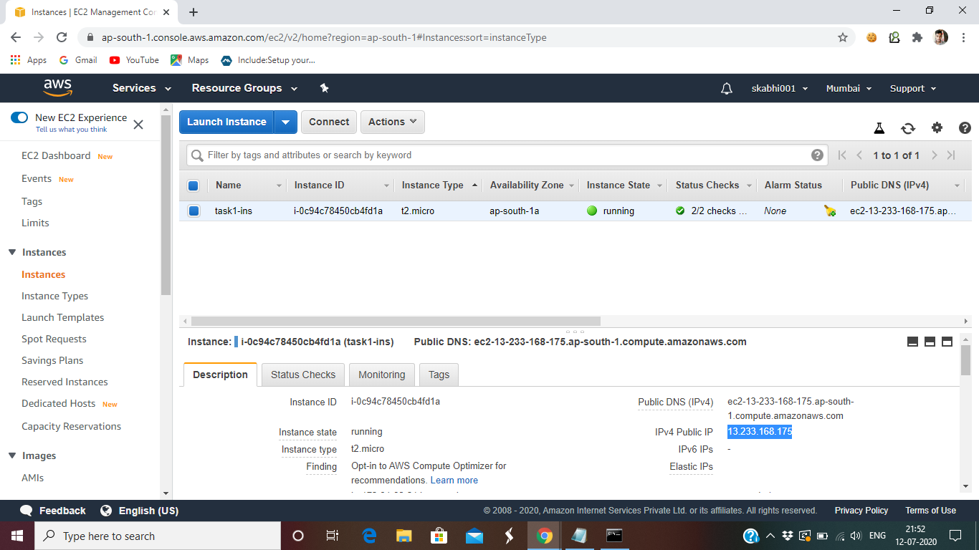Viewport: 979px width, 550px height.
Task: Click the Connect button
Action: pos(329,122)
